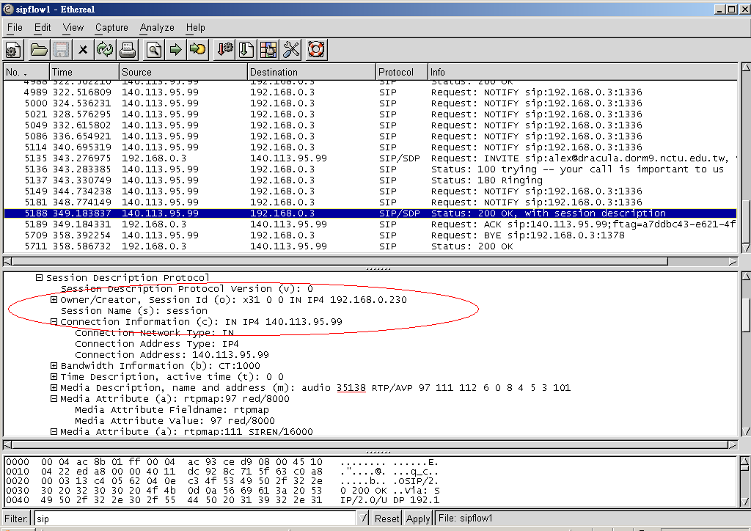Click the Close capture X icon
This screenshot has width=751, height=531.
[x=83, y=50]
